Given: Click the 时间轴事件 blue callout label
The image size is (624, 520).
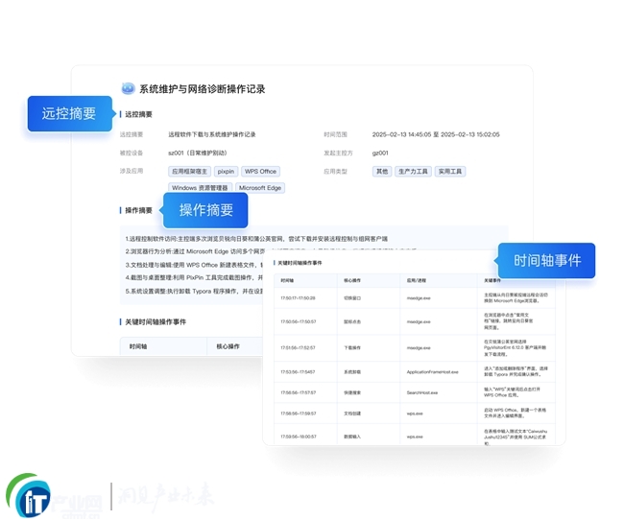Looking at the screenshot, I should coord(546,260).
